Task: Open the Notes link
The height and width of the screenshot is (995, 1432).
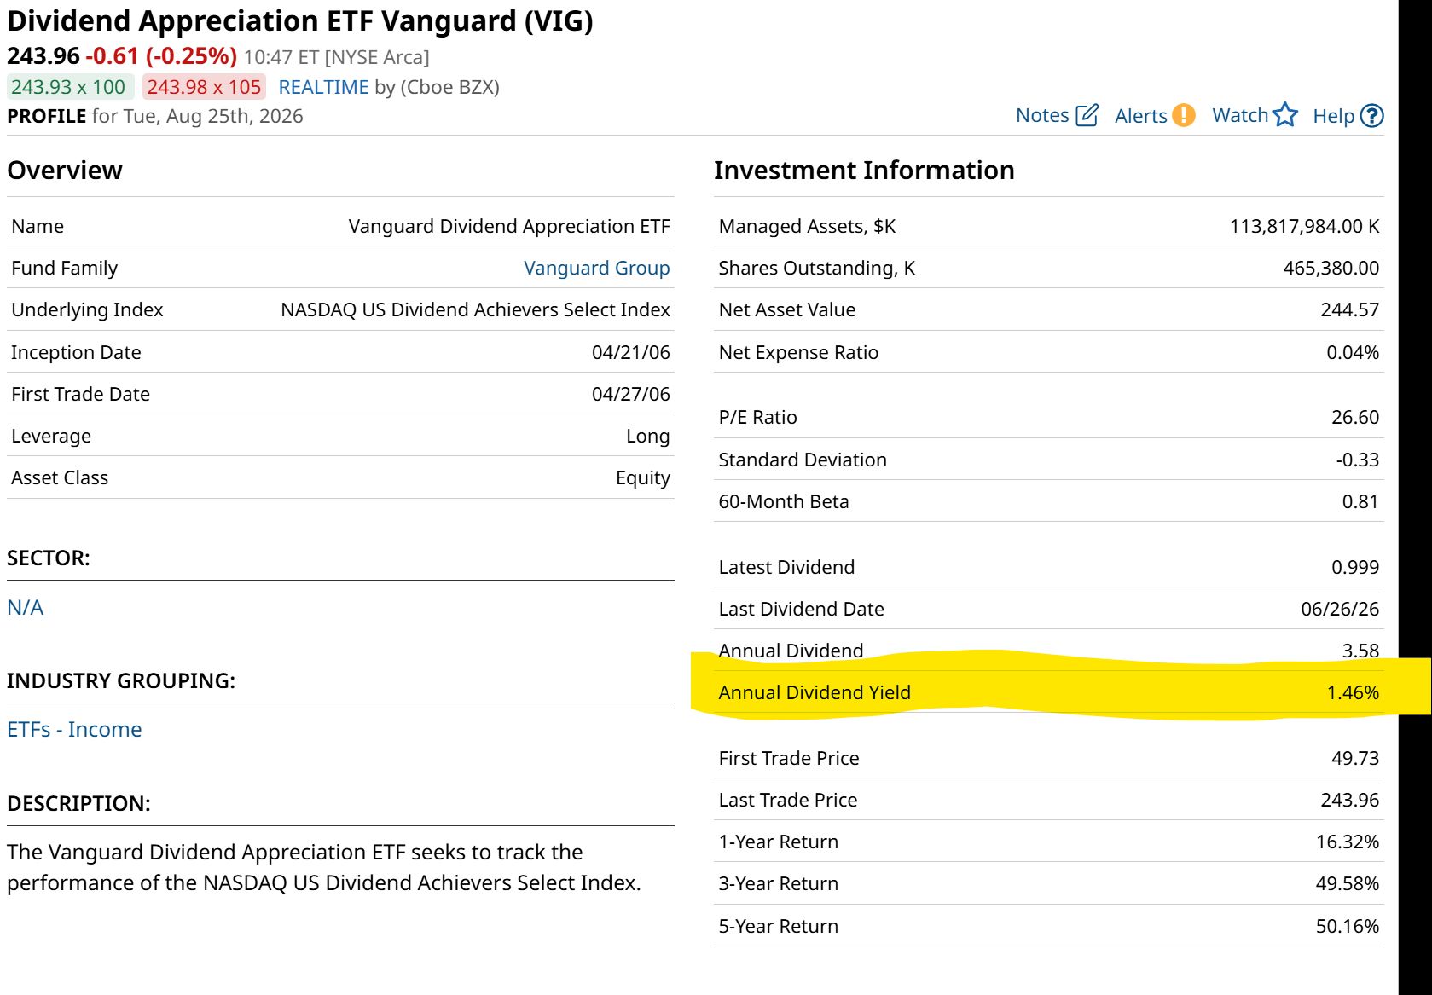Action: point(1042,115)
